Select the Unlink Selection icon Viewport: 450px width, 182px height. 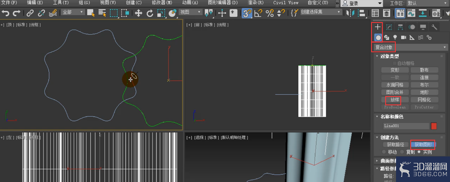[41, 13]
